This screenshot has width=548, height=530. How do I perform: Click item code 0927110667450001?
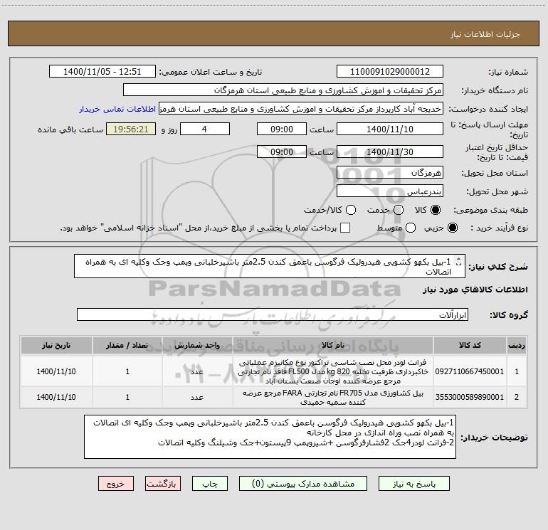coord(470,371)
